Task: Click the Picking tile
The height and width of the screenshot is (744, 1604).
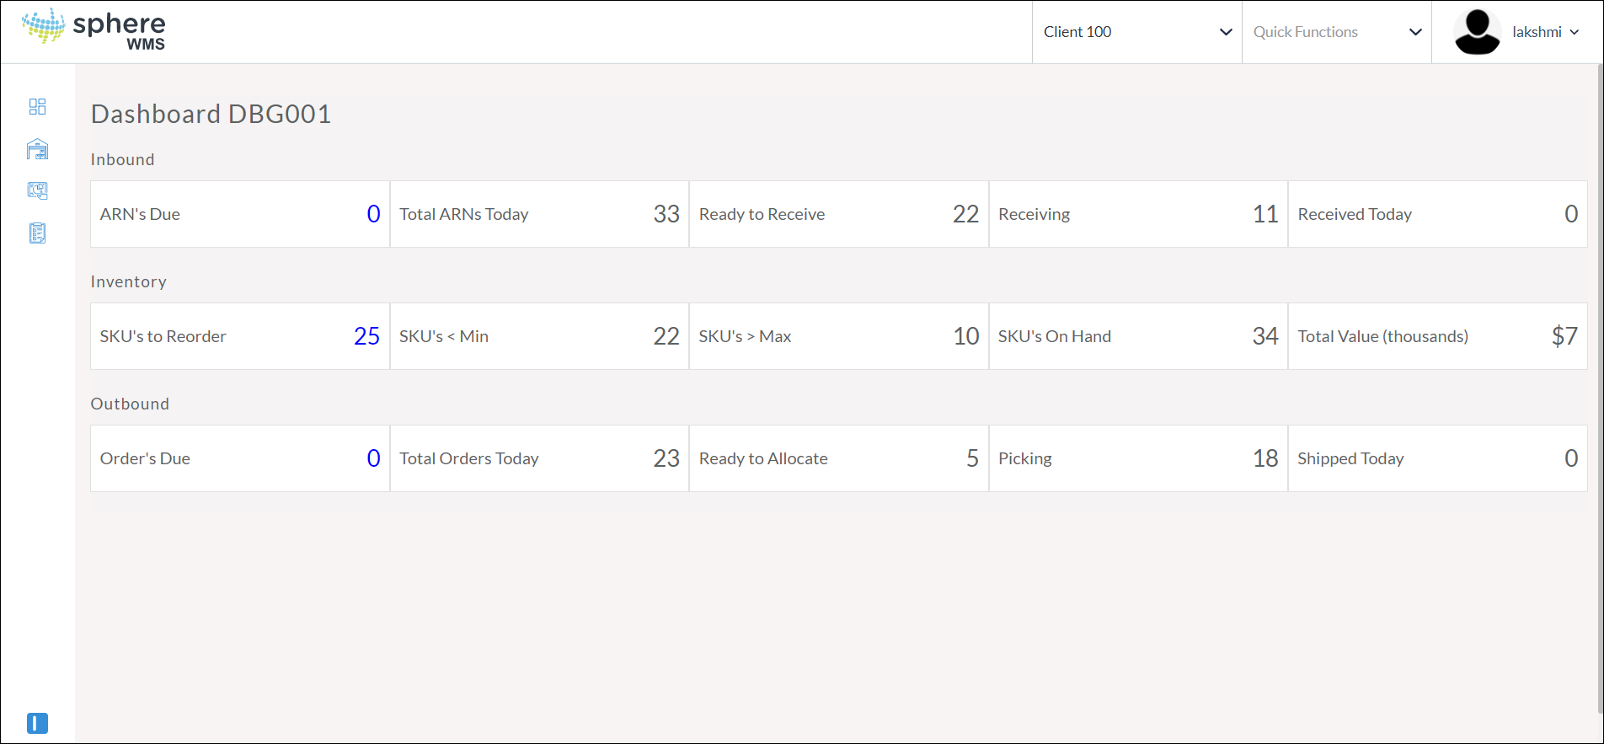Action: click(x=1137, y=458)
